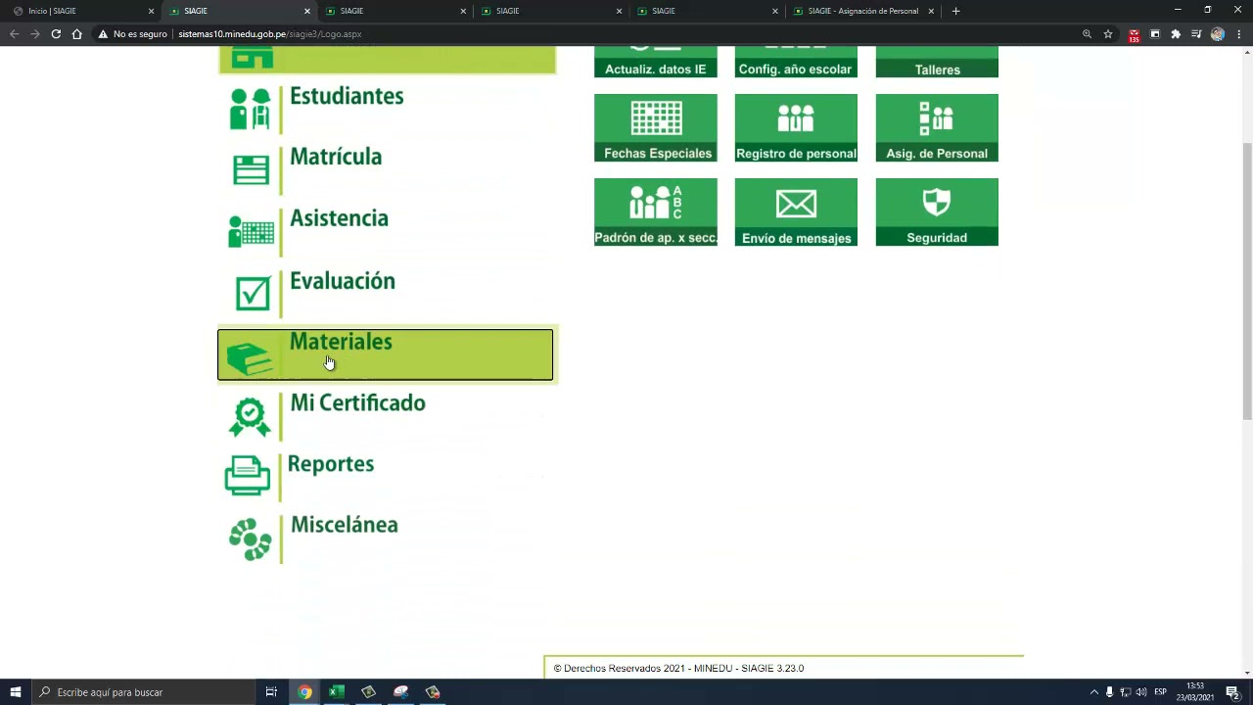Open the Evaluación menu section

pos(342,281)
